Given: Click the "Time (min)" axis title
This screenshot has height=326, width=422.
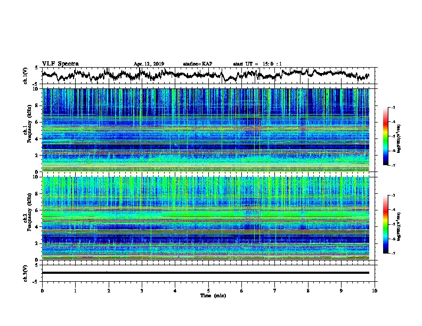Looking at the screenshot, I should [x=213, y=296].
